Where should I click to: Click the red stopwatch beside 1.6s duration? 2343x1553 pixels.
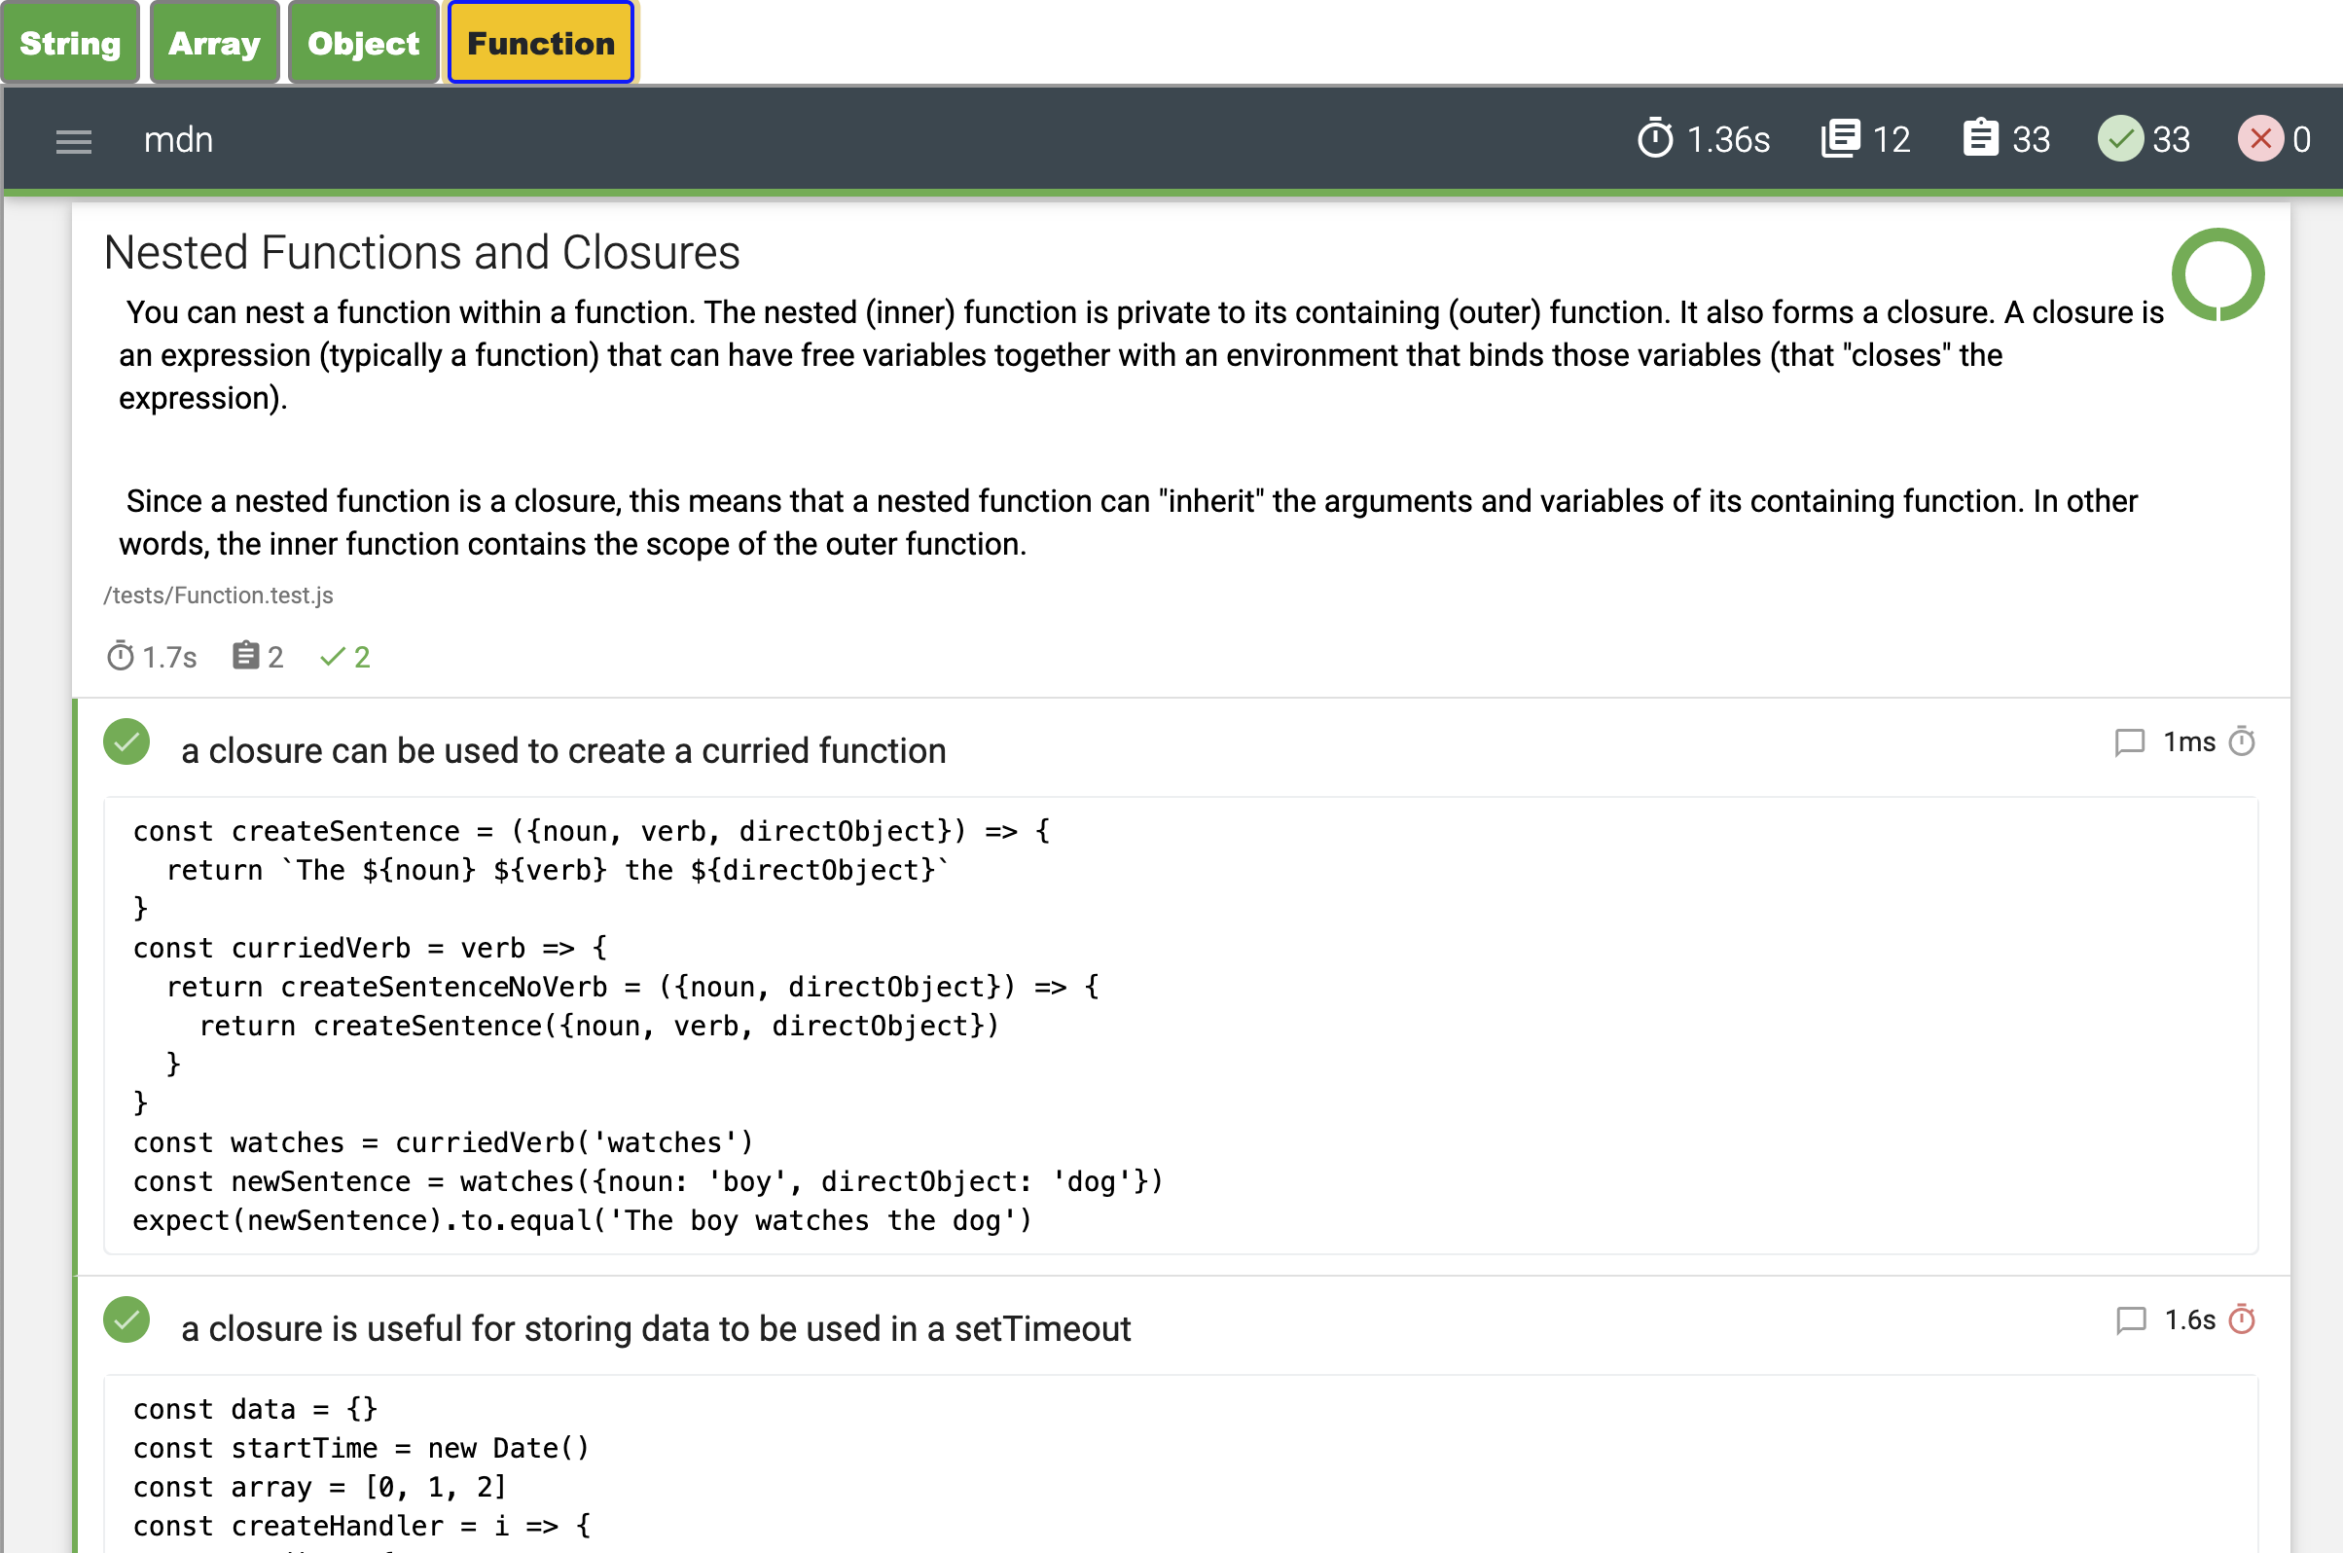pyautogui.click(x=2243, y=1318)
